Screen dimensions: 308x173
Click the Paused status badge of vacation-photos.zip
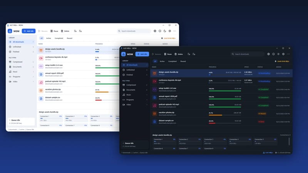[x=262, y=113]
